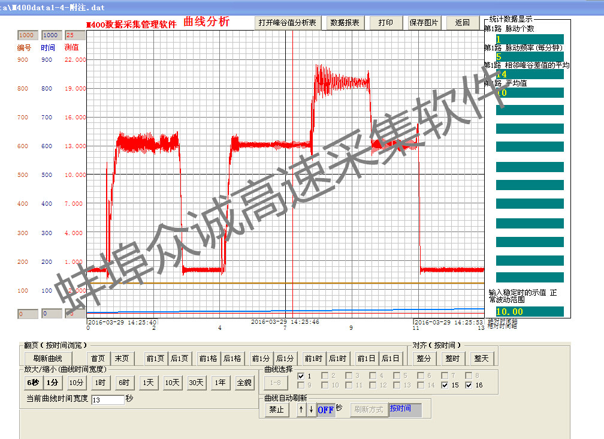Set time width to 10分
This screenshot has height=439, width=604.
[76, 383]
